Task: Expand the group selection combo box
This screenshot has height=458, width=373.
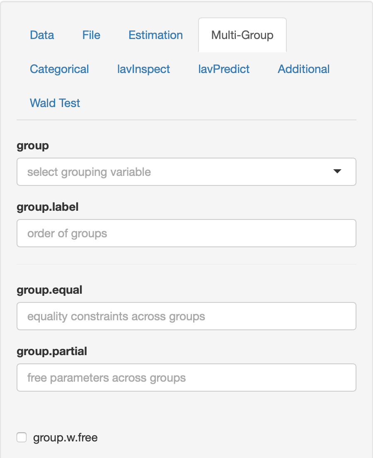Action: click(186, 172)
